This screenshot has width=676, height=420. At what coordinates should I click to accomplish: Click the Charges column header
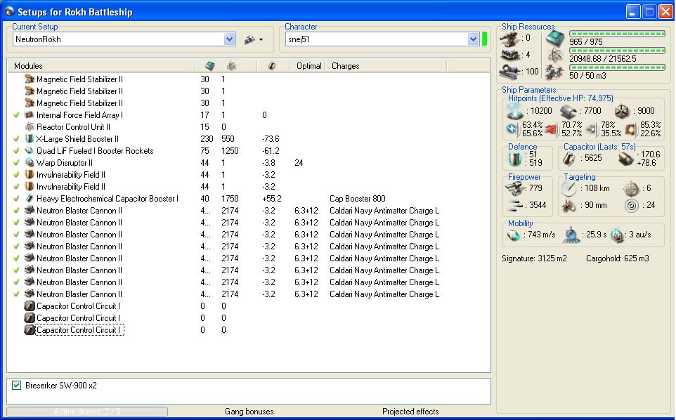click(x=345, y=66)
